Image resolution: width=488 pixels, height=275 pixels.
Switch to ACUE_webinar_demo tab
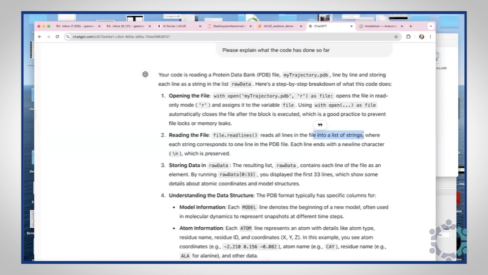[279, 26]
